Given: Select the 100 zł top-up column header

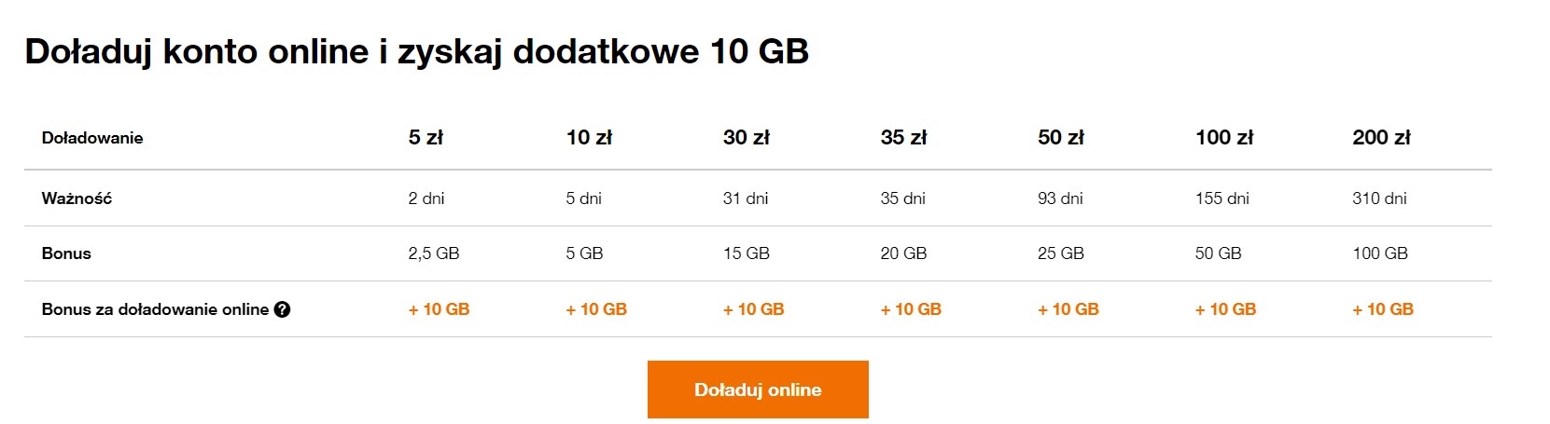Looking at the screenshot, I should click(x=1224, y=138).
